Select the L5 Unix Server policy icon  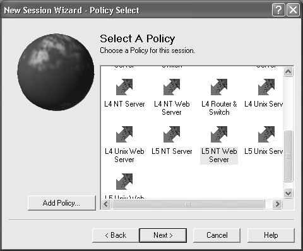pos(266,134)
